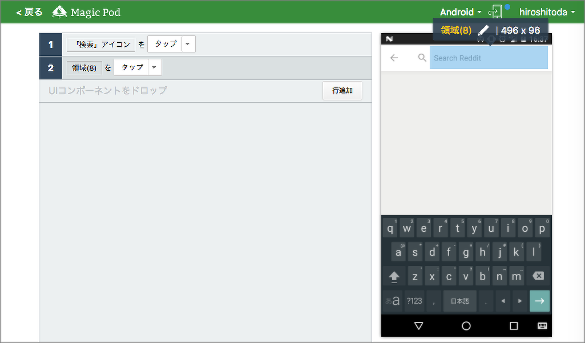
Task: Click the Search Reddit input field
Action: point(489,58)
